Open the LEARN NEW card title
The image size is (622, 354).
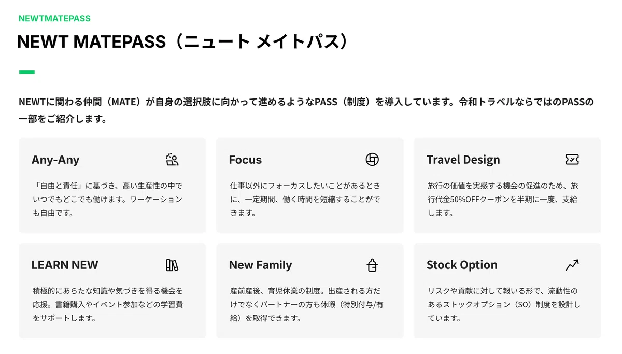point(65,265)
